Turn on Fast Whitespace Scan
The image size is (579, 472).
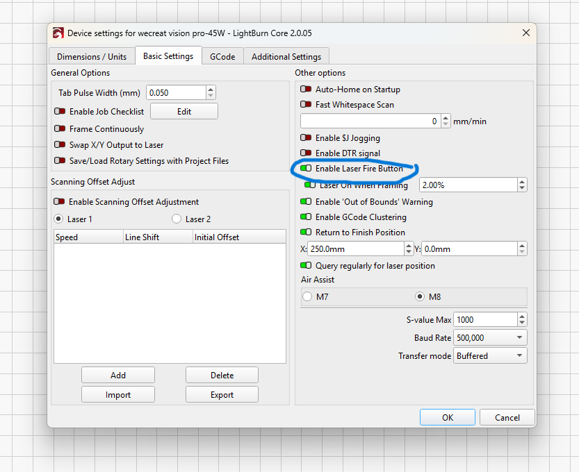306,105
